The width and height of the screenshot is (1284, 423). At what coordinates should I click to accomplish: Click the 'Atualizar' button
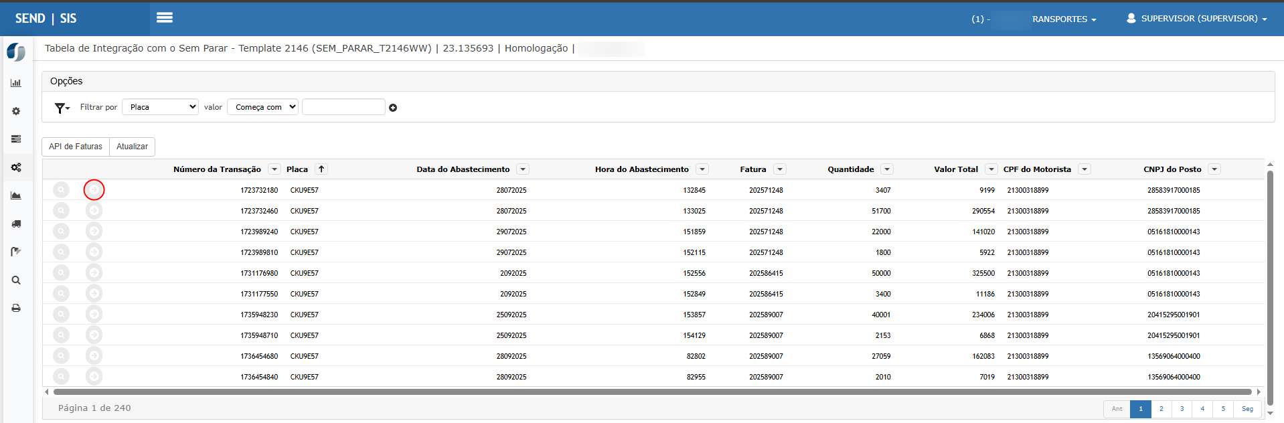[x=132, y=147]
